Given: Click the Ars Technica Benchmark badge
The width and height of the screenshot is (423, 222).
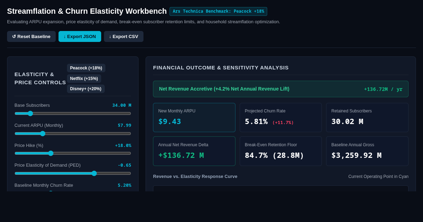Looking at the screenshot, I should click(218, 11).
